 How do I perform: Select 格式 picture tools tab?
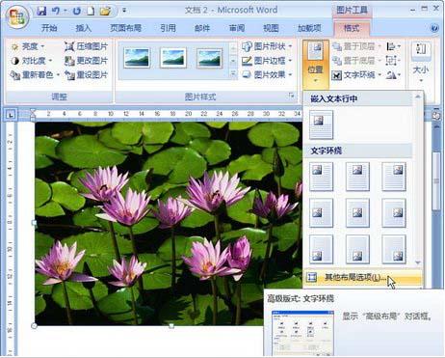click(352, 28)
